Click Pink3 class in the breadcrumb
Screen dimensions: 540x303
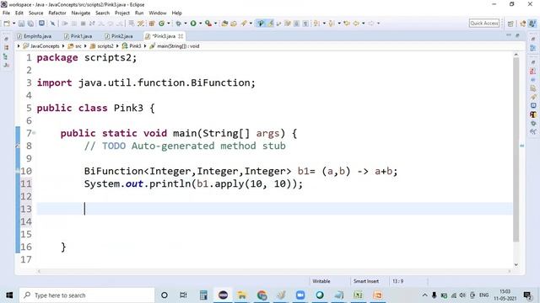[x=135, y=46]
